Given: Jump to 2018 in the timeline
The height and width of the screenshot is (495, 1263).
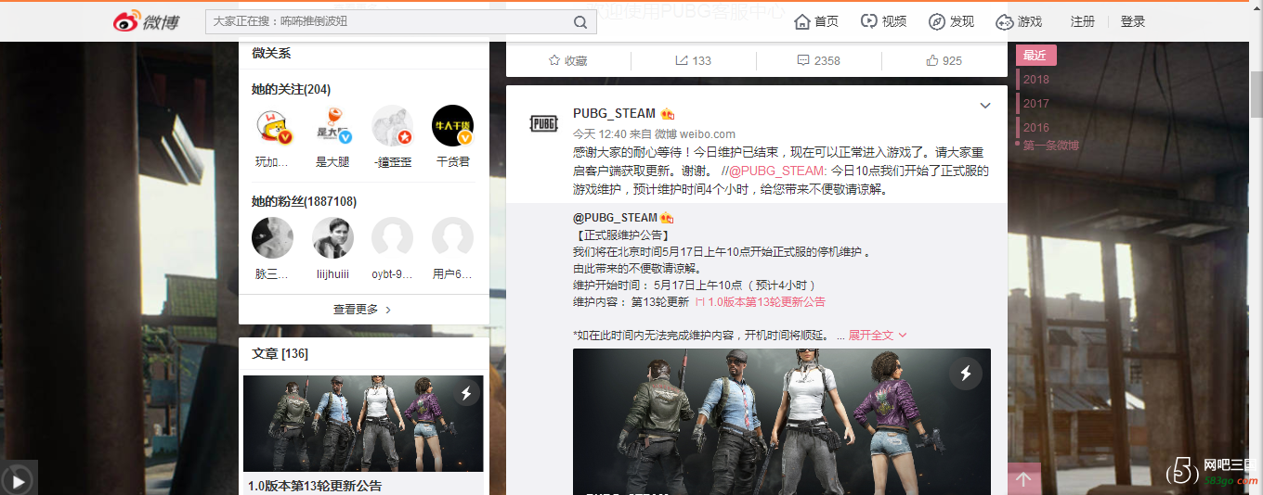Looking at the screenshot, I should (x=1036, y=80).
